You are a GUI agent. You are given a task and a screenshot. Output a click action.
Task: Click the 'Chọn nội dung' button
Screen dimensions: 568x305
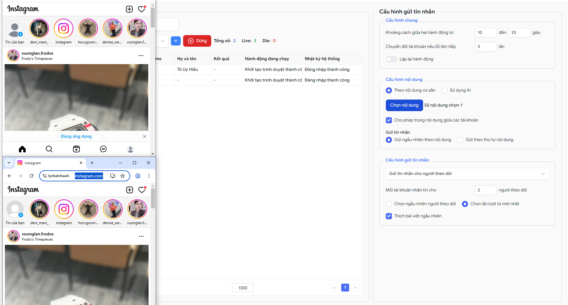(404, 105)
